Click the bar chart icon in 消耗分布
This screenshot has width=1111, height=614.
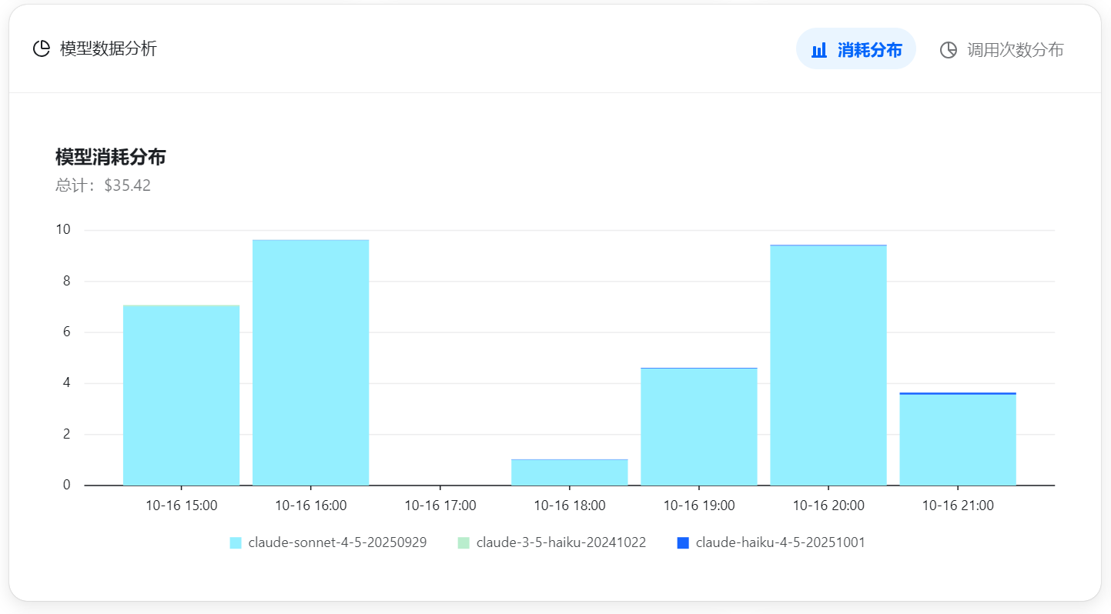pyautogui.click(x=819, y=50)
